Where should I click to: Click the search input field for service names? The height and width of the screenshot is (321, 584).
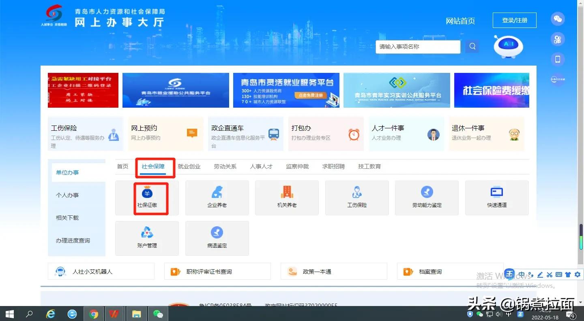[418, 47]
